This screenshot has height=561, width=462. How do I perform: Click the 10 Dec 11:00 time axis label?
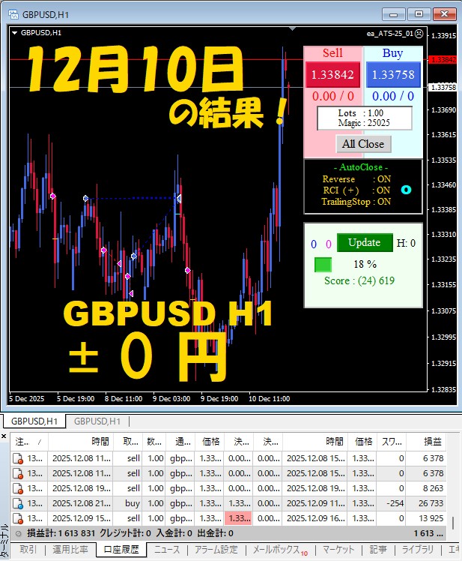click(269, 398)
